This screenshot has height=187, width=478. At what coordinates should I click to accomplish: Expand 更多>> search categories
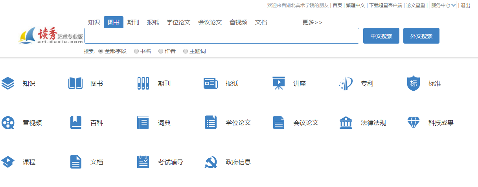pyautogui.click(x=312, y=22)
